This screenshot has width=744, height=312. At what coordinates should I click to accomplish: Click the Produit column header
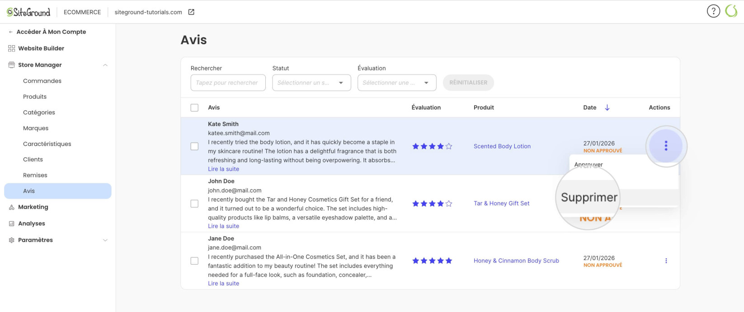pyautogui.click(x=484, y=107)
